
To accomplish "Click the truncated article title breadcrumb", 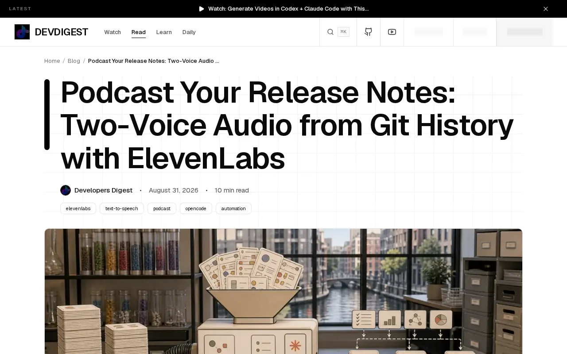I will click(x=154, y=61).
